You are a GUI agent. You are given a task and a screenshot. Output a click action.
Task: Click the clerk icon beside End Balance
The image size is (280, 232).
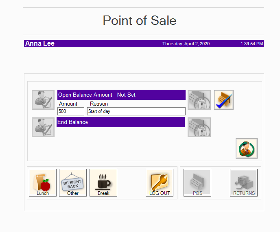(x=43, y=127)
